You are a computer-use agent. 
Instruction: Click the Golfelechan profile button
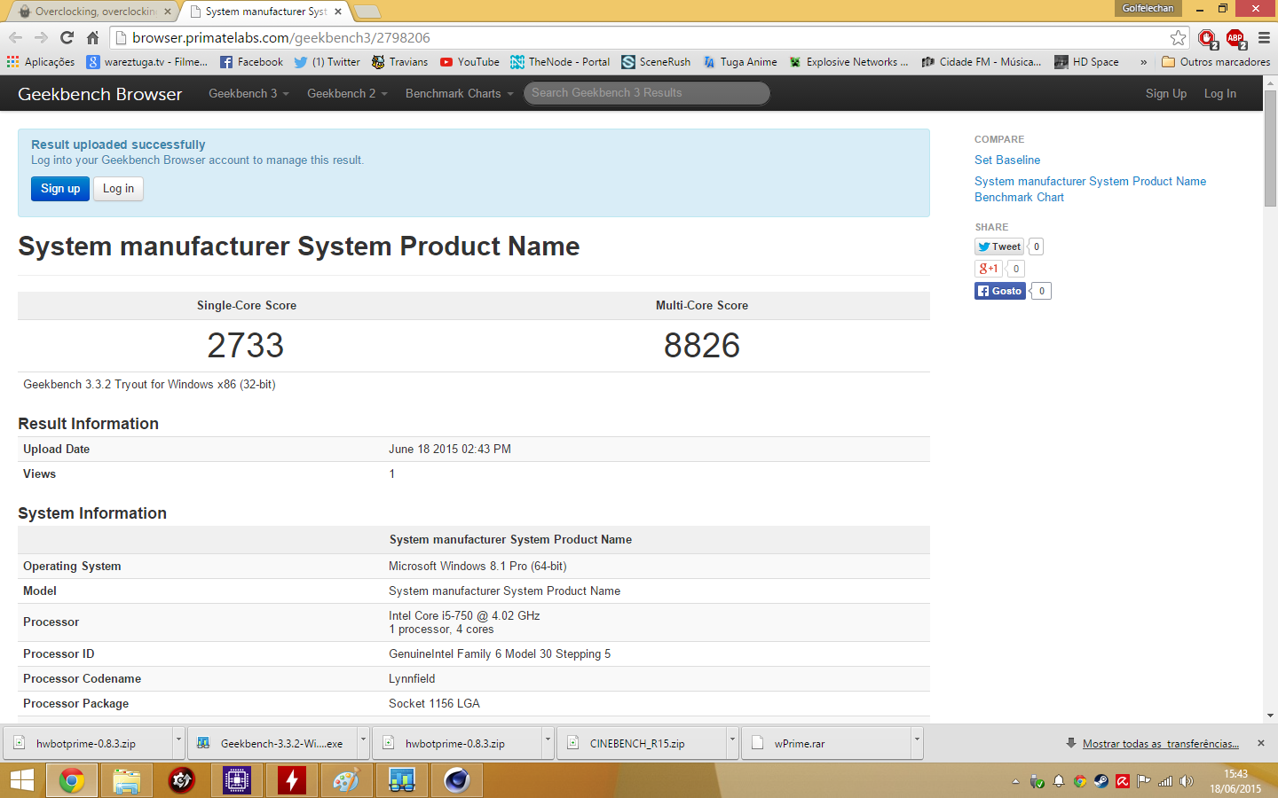(1148, 8)
